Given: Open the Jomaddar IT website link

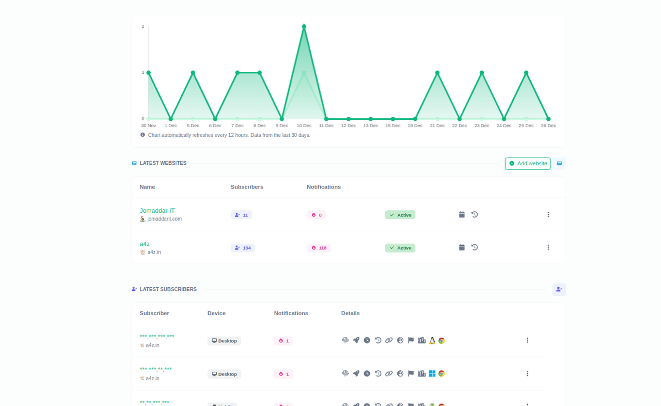Looking at the screenshot, I should tap(157, 211).
